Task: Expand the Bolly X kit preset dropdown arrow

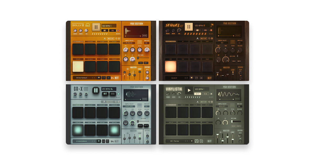Action: pos(99,78)
